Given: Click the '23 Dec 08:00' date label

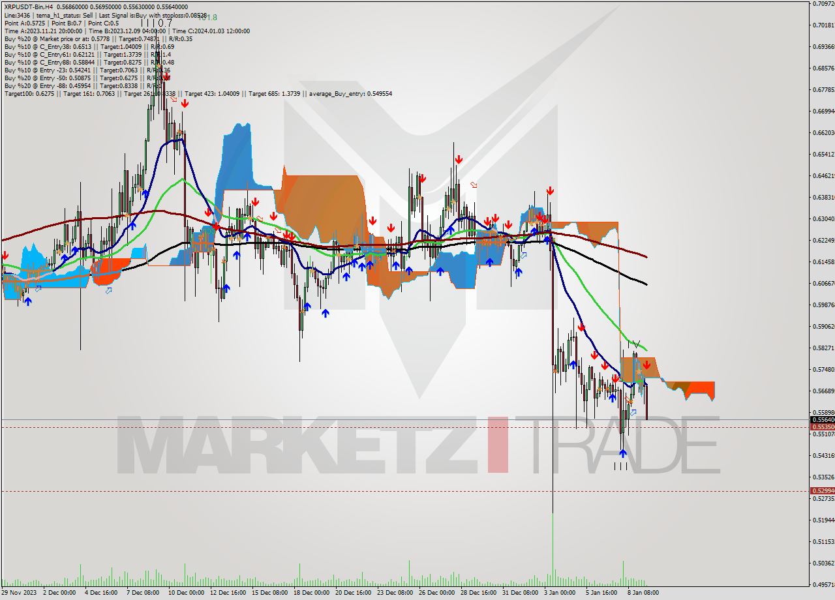Looking at the screenshot, I should (395, 593).
